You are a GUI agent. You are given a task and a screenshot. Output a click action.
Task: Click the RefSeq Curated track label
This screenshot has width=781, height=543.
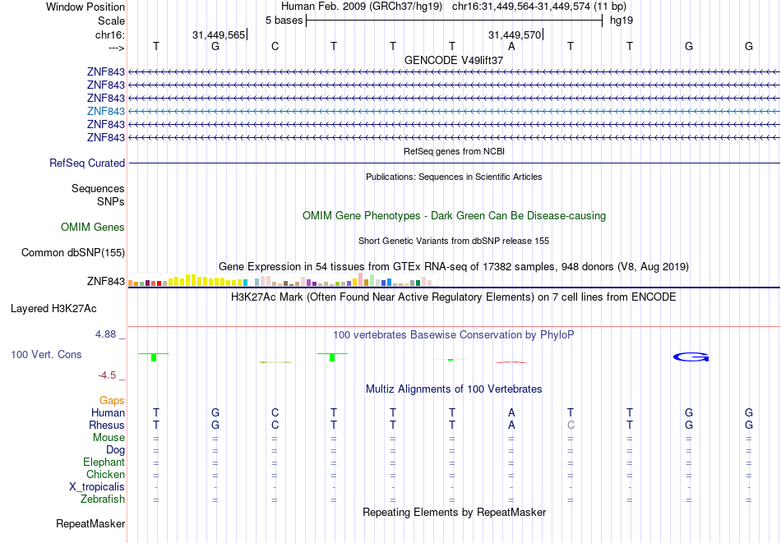[x=87, y=163]
